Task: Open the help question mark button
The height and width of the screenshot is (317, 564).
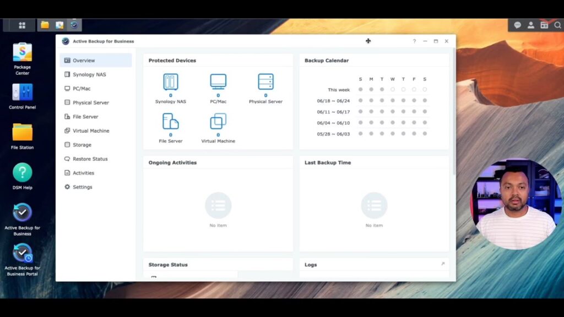Action: coord(414,41)
